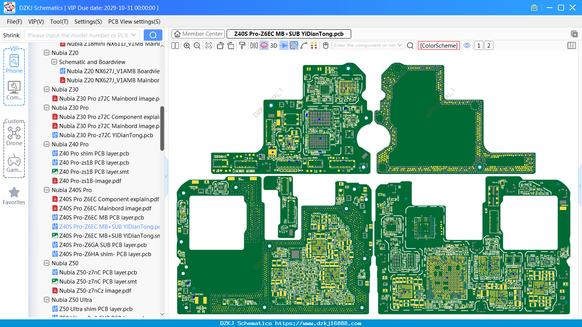Toggle the net trace view icon
The image size is (582, 327).
pos(294,45)
